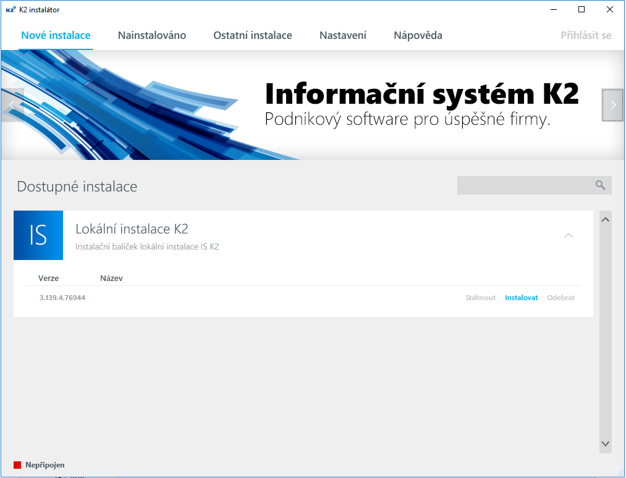Screen dimensions: 626x478
Task: Switch to the Nové instalace tab
Action: (56, 36)
